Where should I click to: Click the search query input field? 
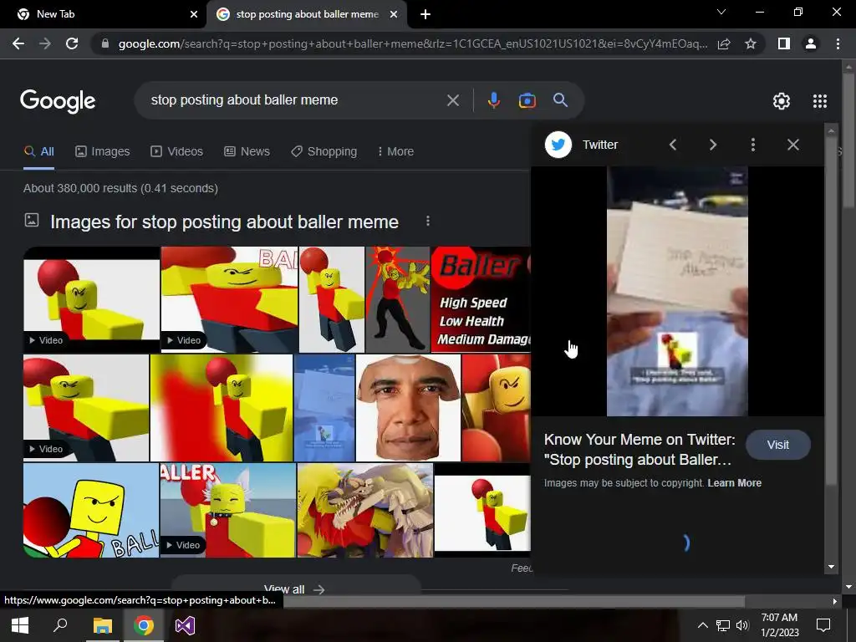point(295,100)
